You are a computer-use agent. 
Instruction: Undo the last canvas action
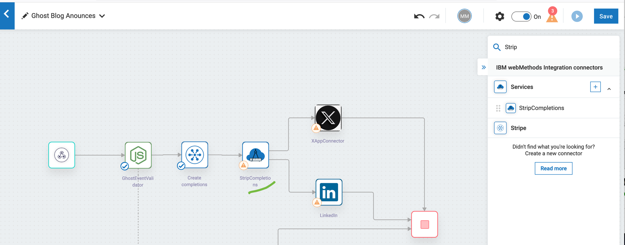pos(419,16)
